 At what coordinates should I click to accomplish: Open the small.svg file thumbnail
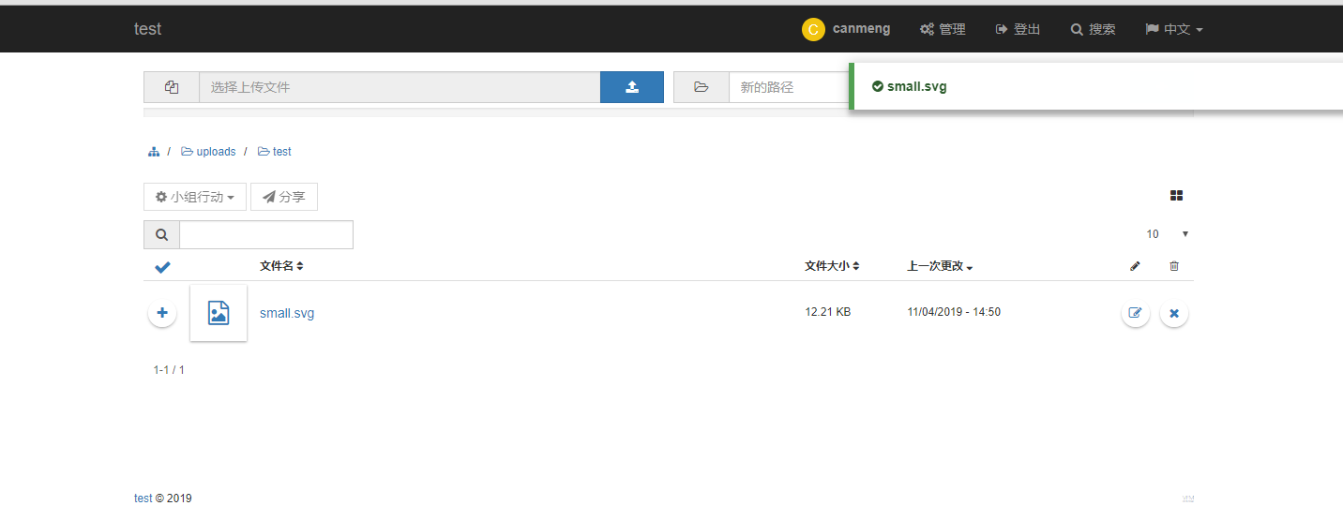[x=219, y=313]
